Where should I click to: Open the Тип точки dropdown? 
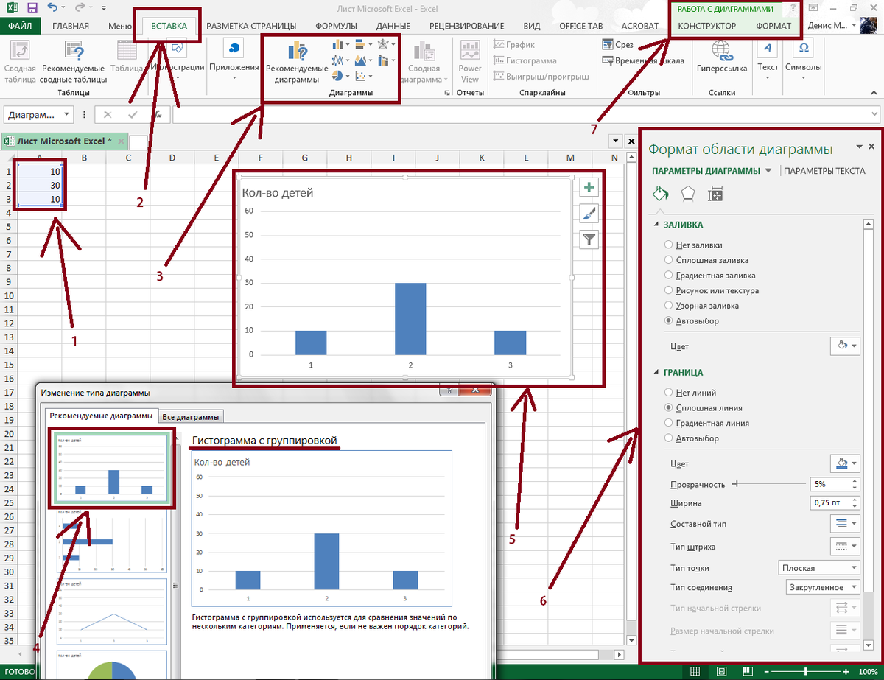point(818,568)
